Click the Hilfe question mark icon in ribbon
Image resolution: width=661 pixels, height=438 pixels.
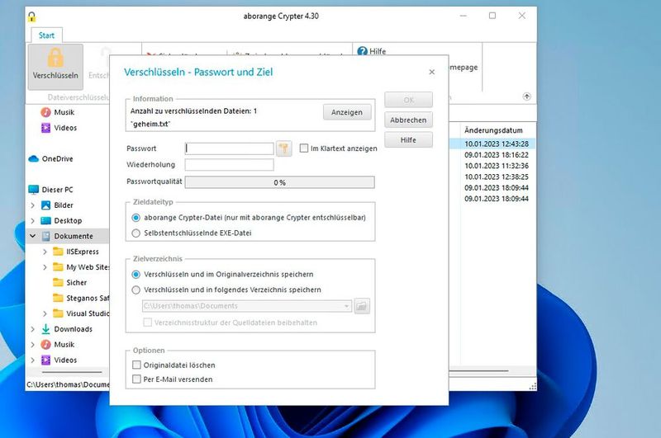(362, 51)
